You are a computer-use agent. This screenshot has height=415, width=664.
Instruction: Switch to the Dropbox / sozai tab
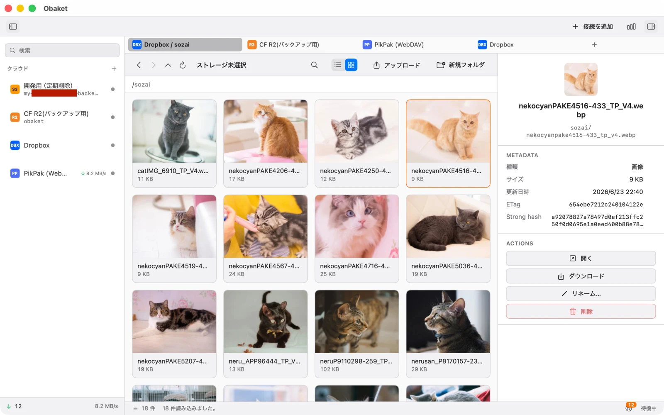(185, 44)
